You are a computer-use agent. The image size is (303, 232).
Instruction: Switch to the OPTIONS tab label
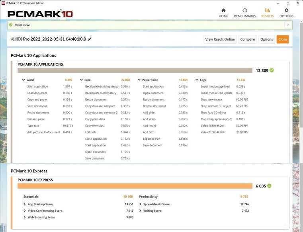coord(286,16)
